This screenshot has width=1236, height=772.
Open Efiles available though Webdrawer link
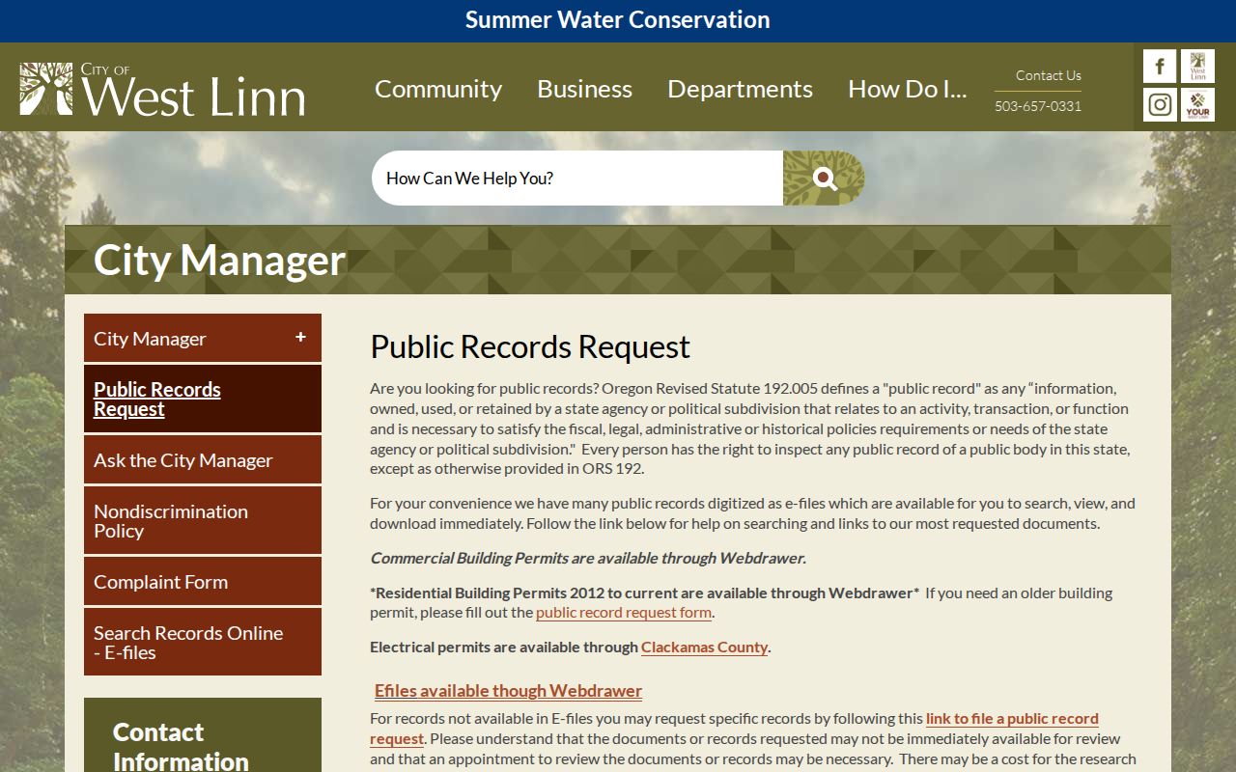coord(508,691)
